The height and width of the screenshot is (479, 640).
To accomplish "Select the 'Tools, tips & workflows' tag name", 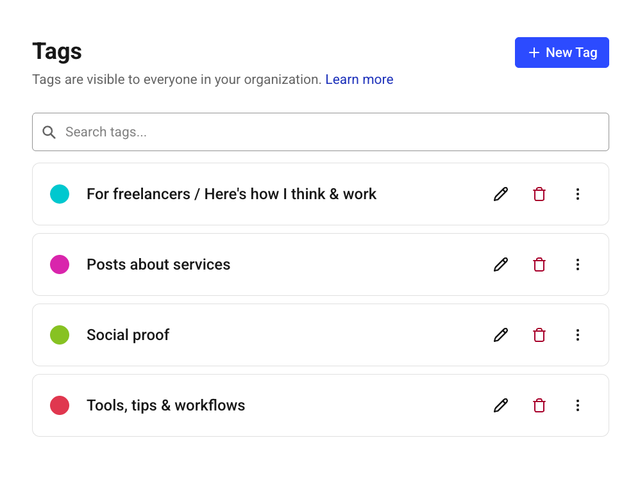I will 165,405.
